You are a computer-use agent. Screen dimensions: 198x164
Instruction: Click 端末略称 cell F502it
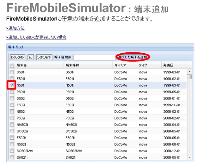(x=70, y=138)
